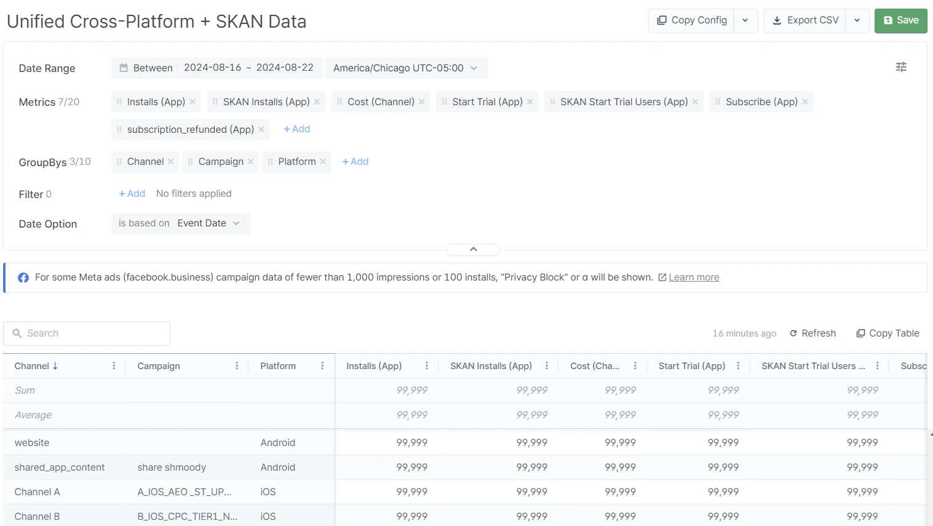Open the America/Chicago timezone dropdown
The height and width of the screenshot is (526, 933).
tap(405, 68)
